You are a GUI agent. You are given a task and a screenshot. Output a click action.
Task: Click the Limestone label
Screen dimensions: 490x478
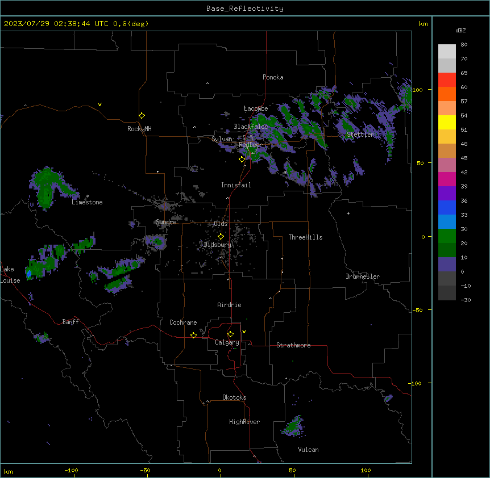87,202
